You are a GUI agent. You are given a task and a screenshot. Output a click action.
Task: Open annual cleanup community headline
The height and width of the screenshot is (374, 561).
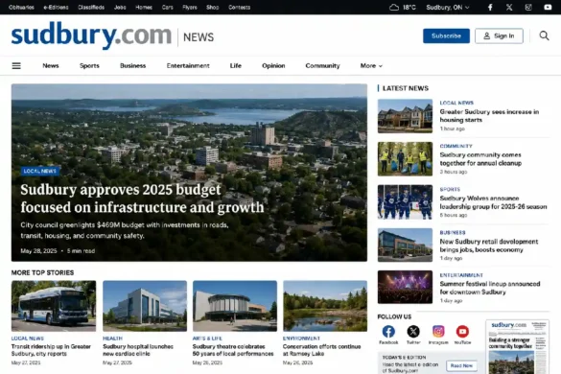click(x=480, y=159)
